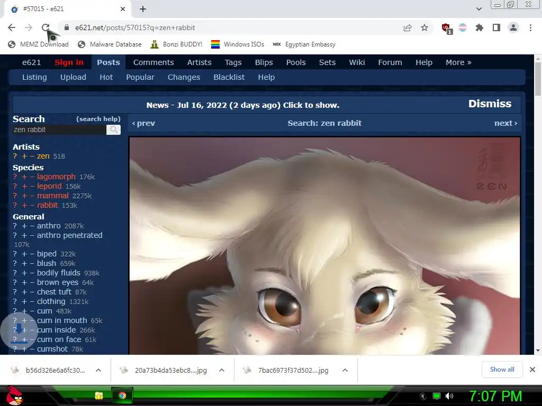Expand options for 7bac6973f37d502 jpg download

345,370
